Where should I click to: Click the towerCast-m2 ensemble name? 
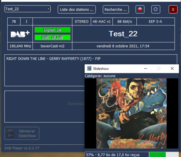(x=52, y=46)
